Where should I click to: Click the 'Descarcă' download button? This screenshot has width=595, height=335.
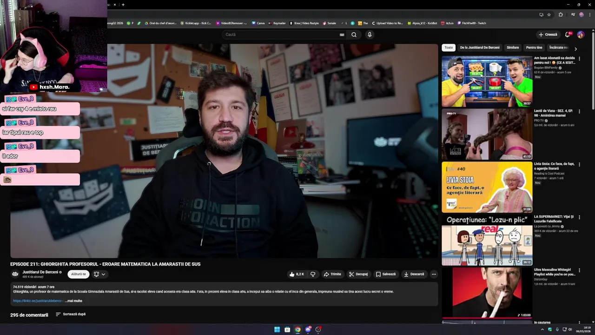pyautogui.click(x=414, y=274)
